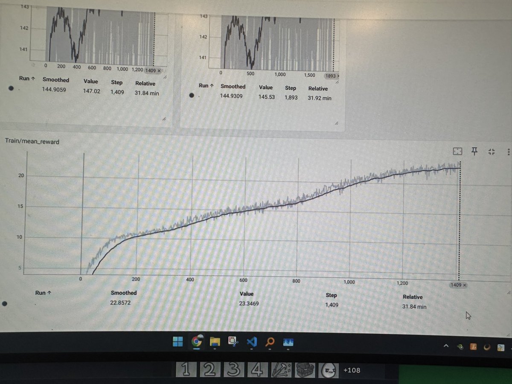512x384 pixels.
Task: Click the run color dot in mean_reward table
Action: 5,304
